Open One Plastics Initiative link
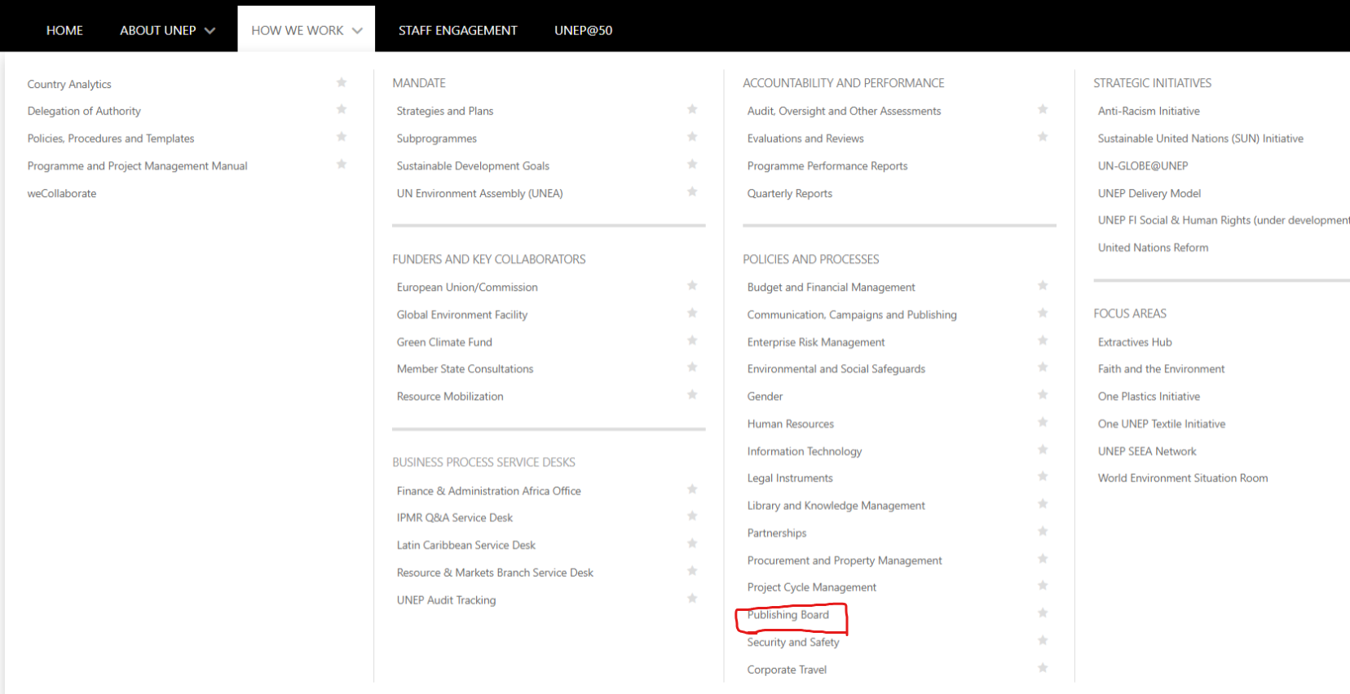 pos(1149,397)
